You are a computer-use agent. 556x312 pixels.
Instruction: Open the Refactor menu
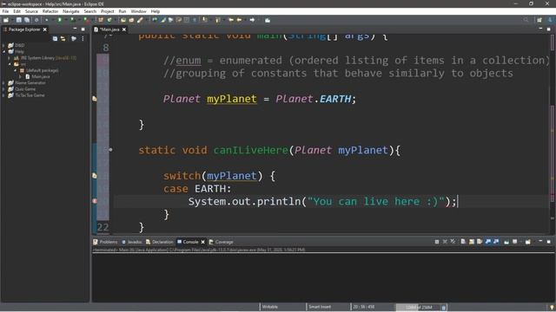point(50,11)
